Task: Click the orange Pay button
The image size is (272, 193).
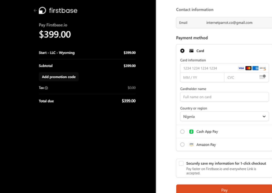Action: (224, 189)
